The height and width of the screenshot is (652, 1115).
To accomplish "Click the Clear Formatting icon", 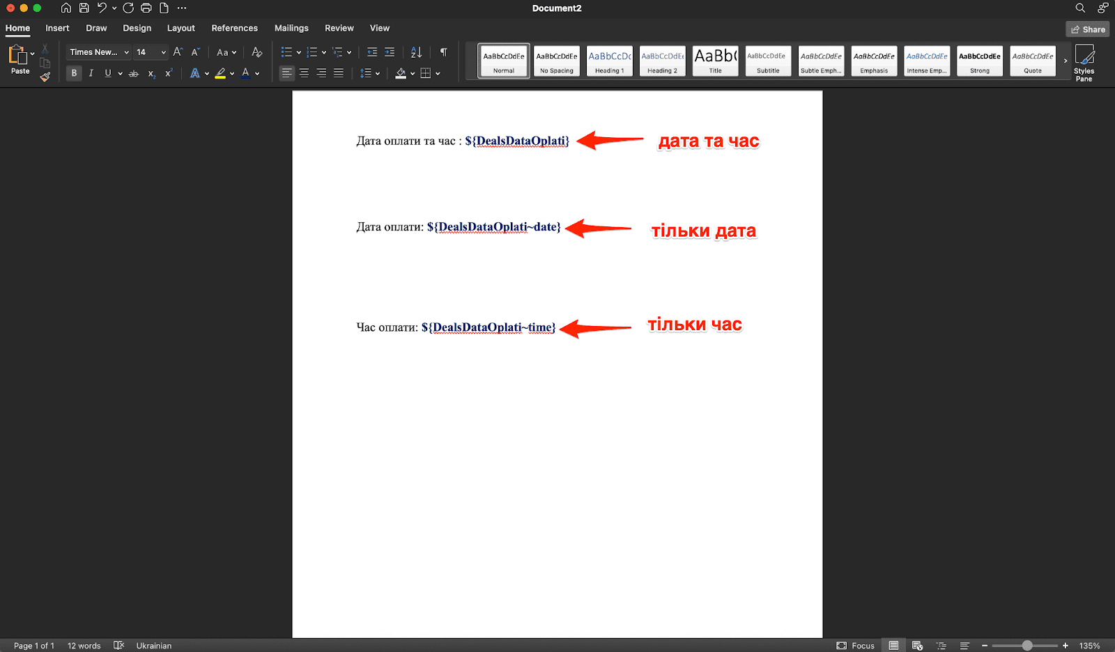I will point(256,52).
